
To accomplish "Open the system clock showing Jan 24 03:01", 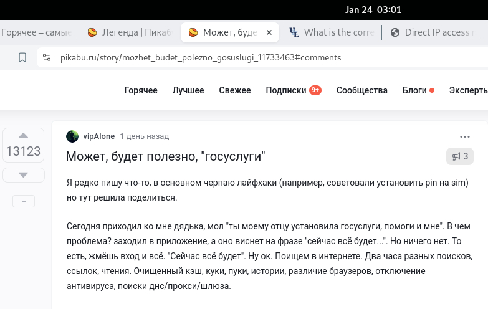I will click(x=373, y=9).
